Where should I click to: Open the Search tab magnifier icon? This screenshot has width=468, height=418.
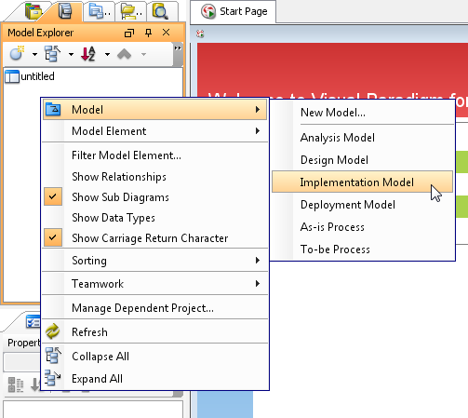160,12
